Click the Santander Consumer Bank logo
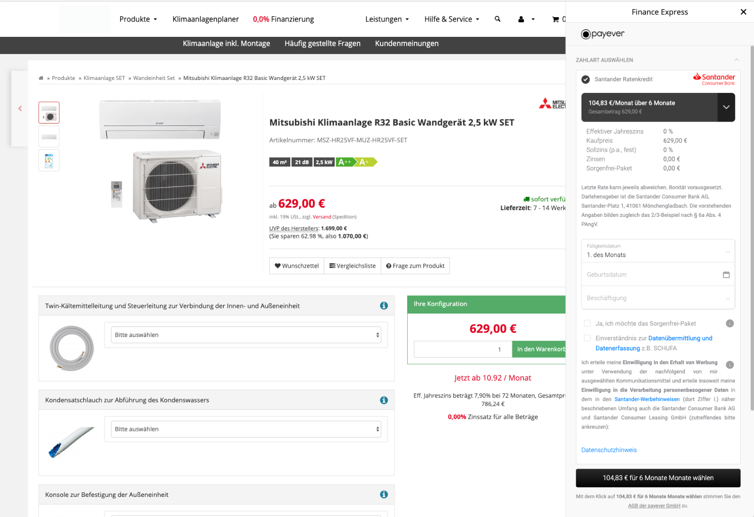754x517 pixels. (714, 79)
